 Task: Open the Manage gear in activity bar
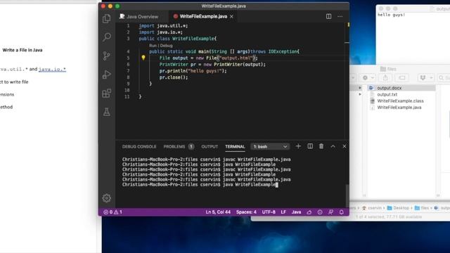(106, 198)
